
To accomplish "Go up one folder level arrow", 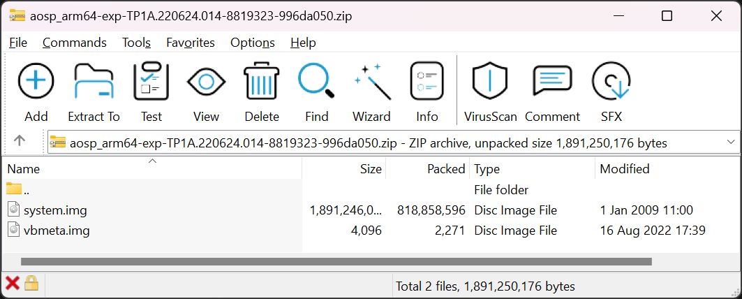I will point(20,141).
